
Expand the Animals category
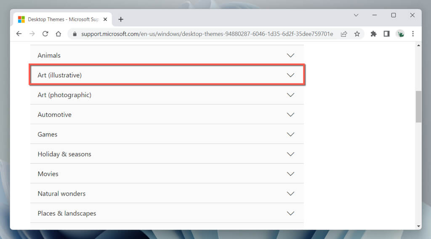pyautogui.click(x=167, y=55)
